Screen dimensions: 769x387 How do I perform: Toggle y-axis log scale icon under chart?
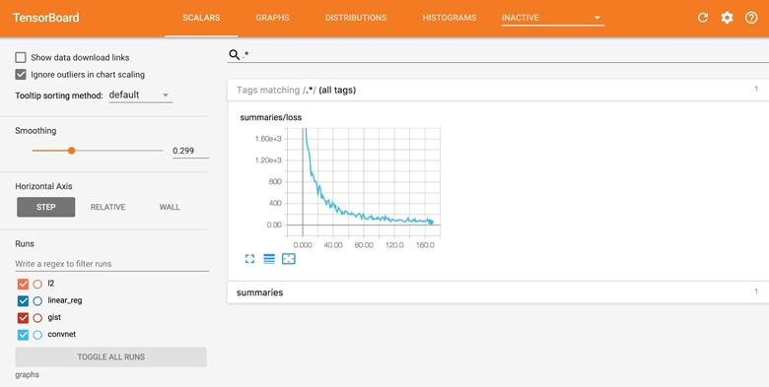[269, 259]
